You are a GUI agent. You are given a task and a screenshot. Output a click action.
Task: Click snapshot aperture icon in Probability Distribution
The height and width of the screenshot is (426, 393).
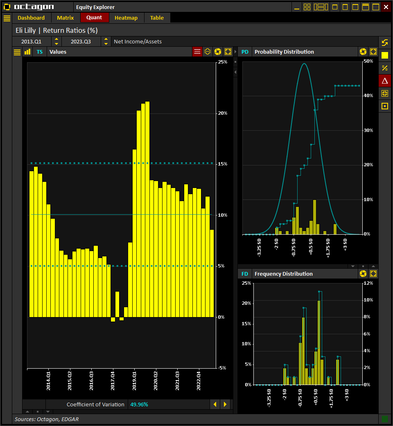363,52
